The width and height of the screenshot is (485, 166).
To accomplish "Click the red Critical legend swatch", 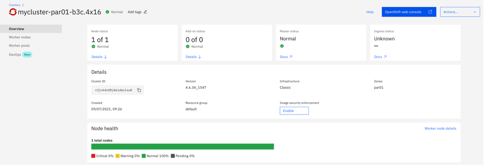I will click(93, 156).
